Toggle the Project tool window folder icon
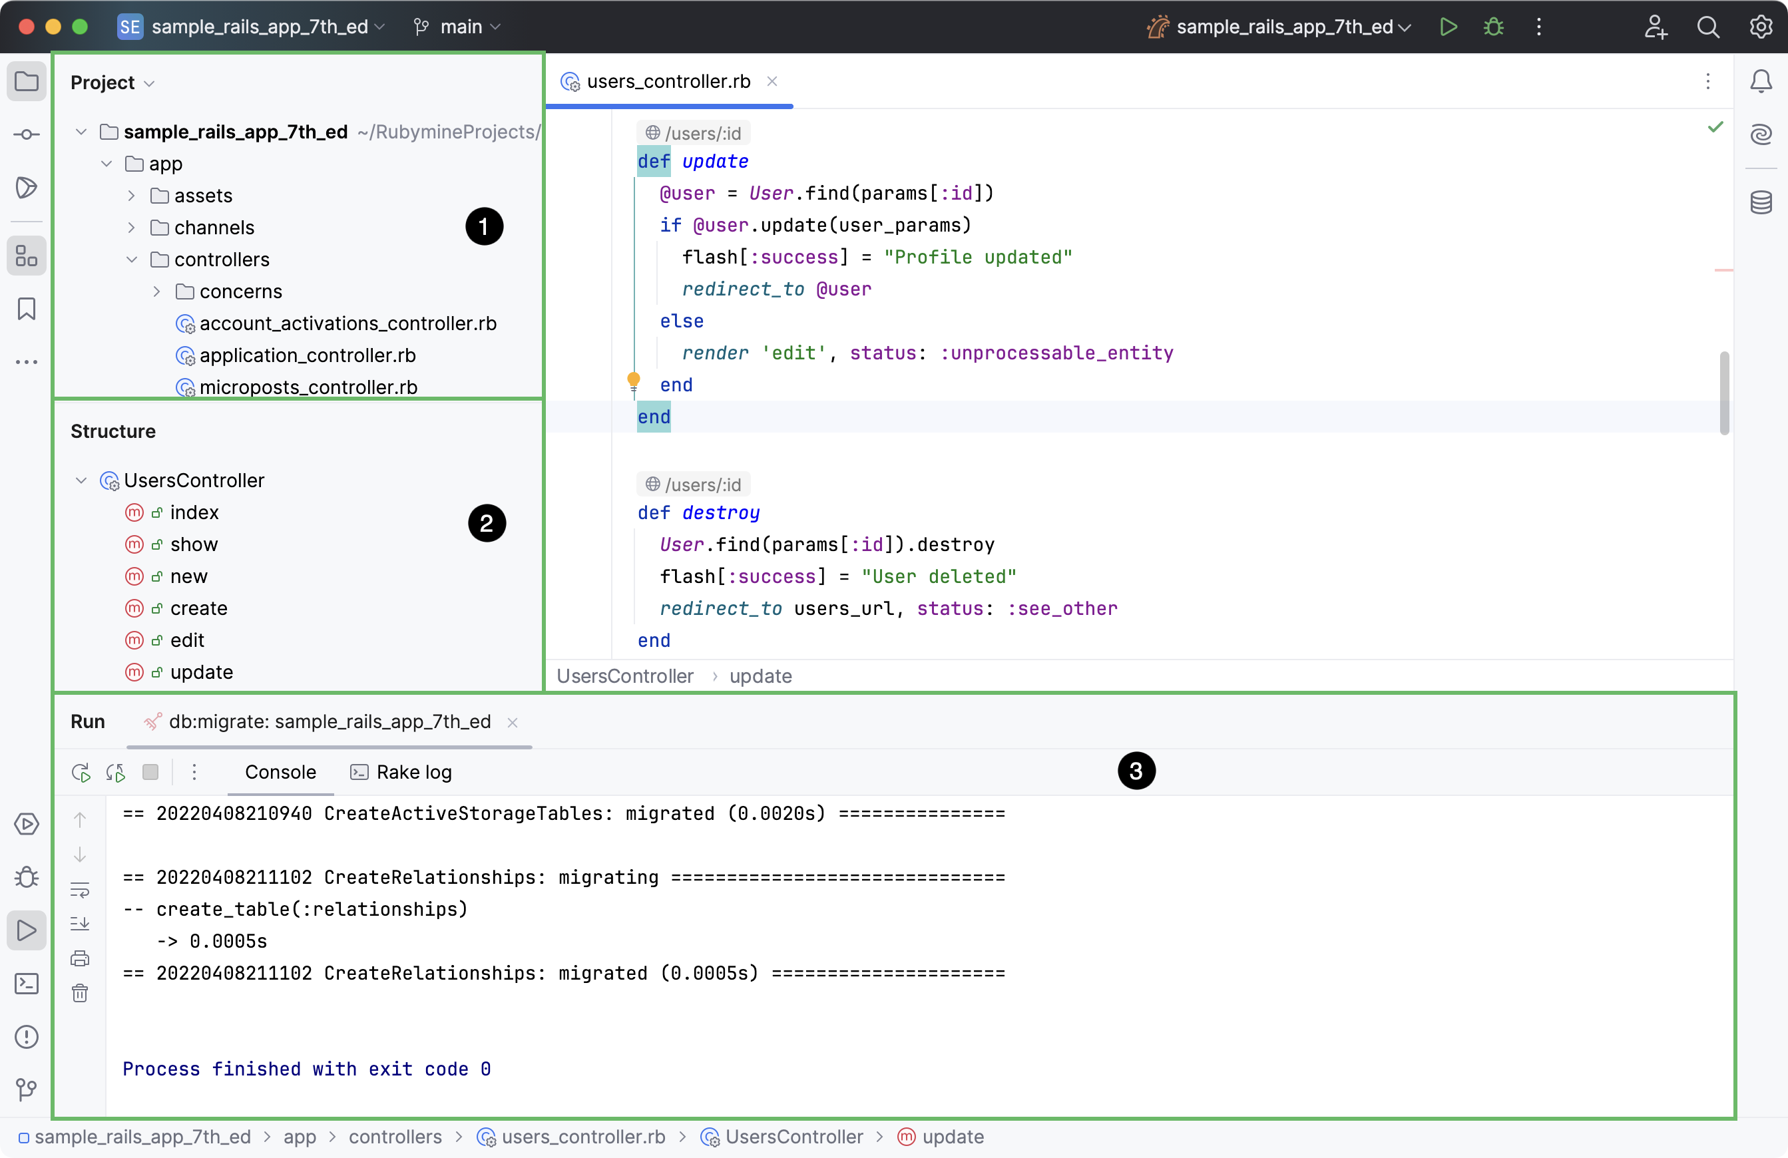Image resolution: width=1788 pixels, height=1158 pixels. tap(27, 81)
